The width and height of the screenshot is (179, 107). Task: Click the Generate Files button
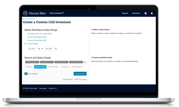[x=80, y=74]
